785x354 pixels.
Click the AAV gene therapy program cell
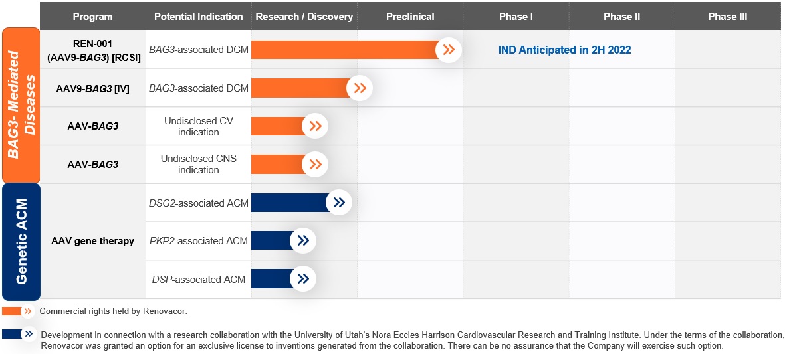click(x=92, y=241)
